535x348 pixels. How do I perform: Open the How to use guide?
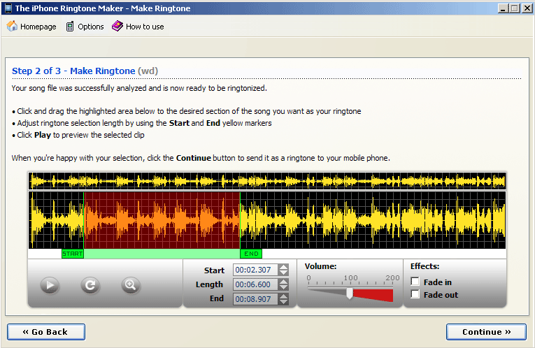[138, 27]
